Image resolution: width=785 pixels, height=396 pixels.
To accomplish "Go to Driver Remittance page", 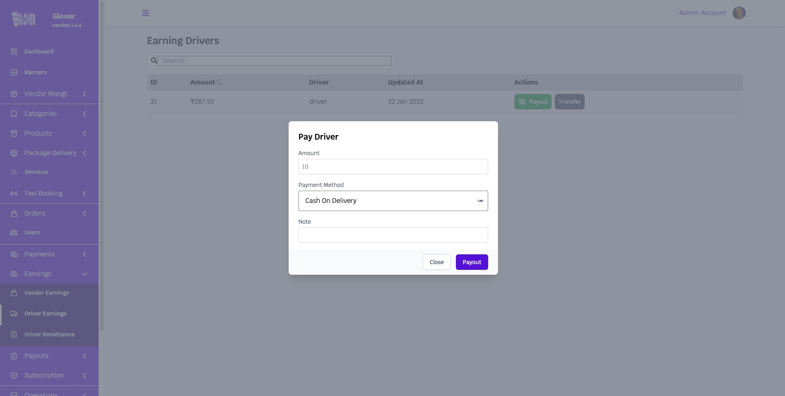I will pyautogui.click(x=49, y=334).
